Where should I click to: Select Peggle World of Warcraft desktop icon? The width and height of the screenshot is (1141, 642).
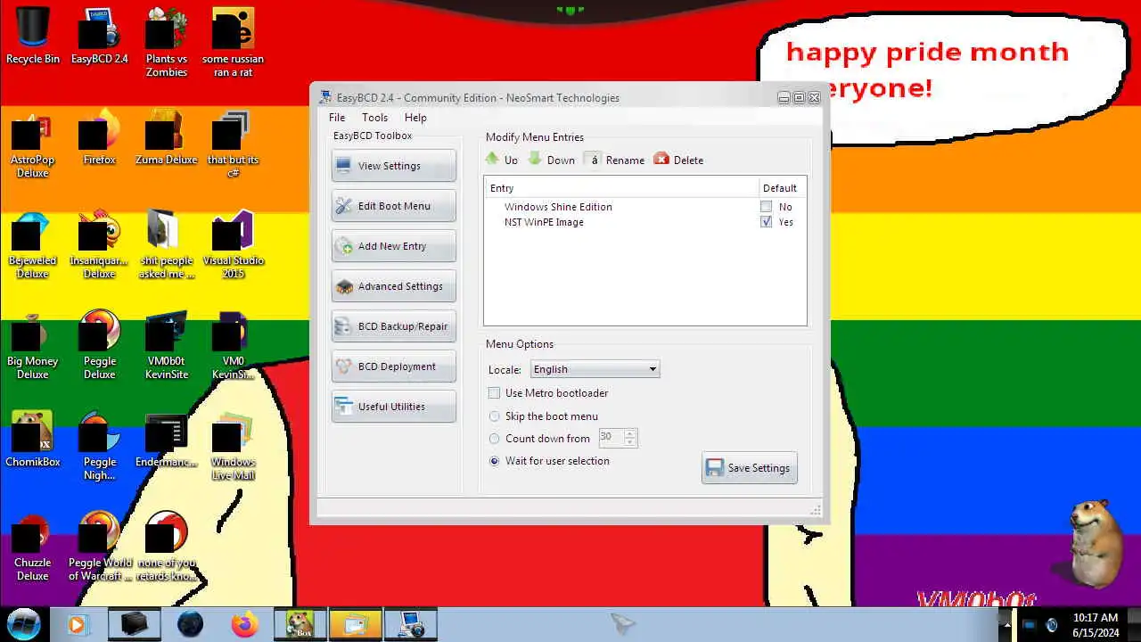[100, 546]
